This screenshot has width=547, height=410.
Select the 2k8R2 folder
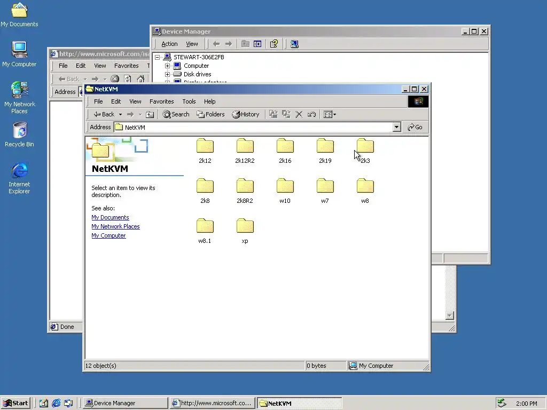(x=245, y=191)
